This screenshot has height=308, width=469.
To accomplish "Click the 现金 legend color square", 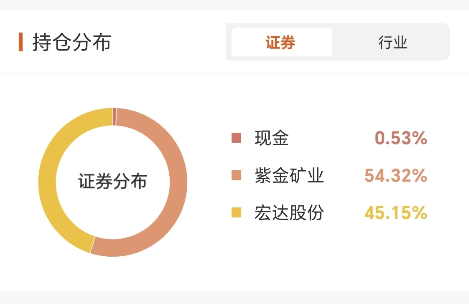I will tap(236, 138).
